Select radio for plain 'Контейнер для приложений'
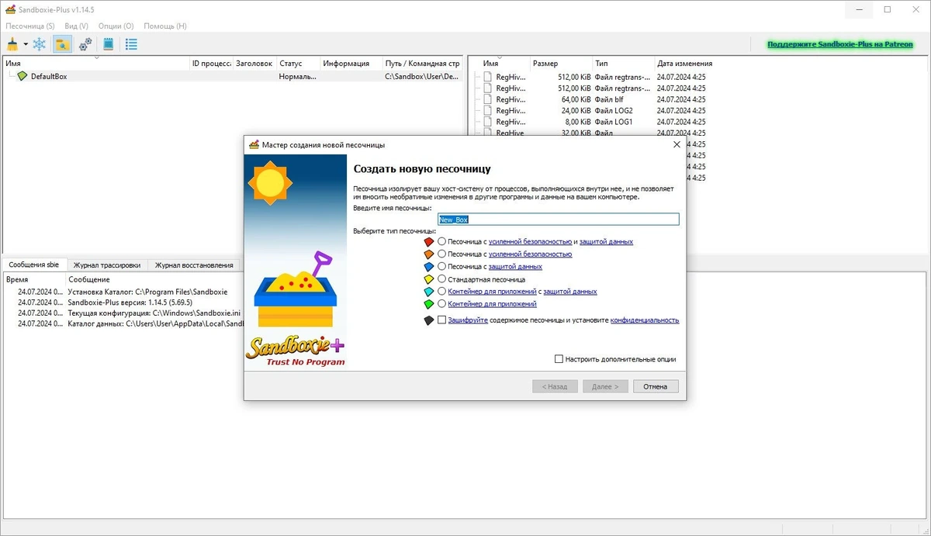The width and height of the screenshot is (931, 536). 442,303
